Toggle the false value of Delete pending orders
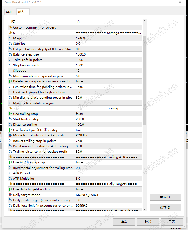Screen dimensions: 188x230 pos(79,81)
